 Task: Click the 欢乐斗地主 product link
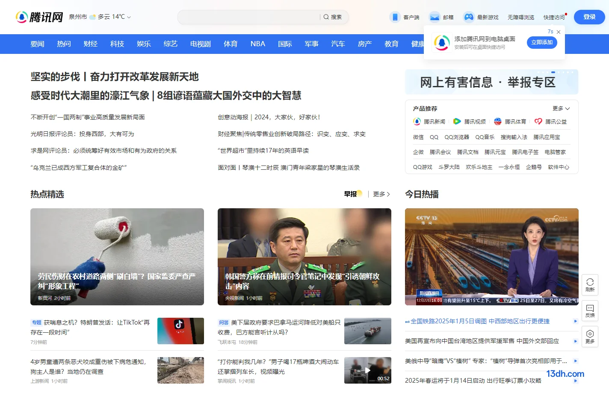tap(479, 167)
